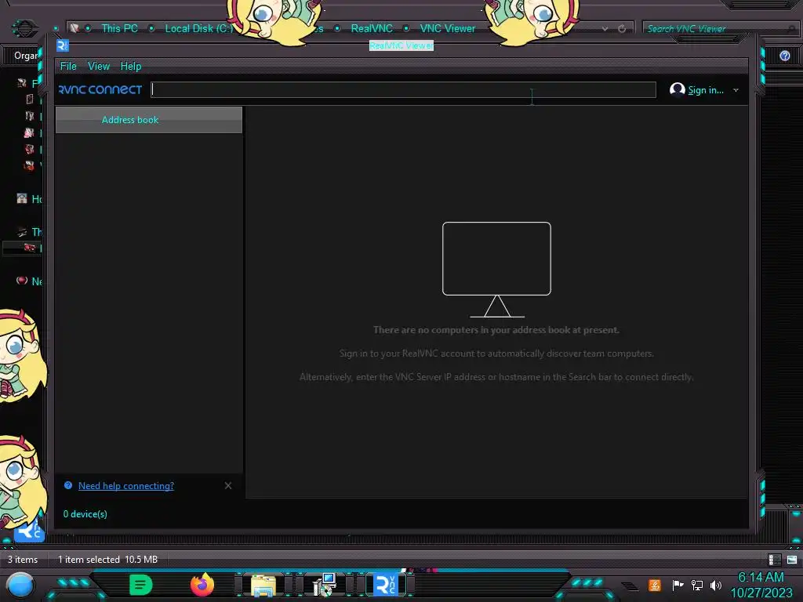This screenshot has height=602, width=803.
Task: Open the Organize menu in Explorer
Action: (x=26, y=56)
